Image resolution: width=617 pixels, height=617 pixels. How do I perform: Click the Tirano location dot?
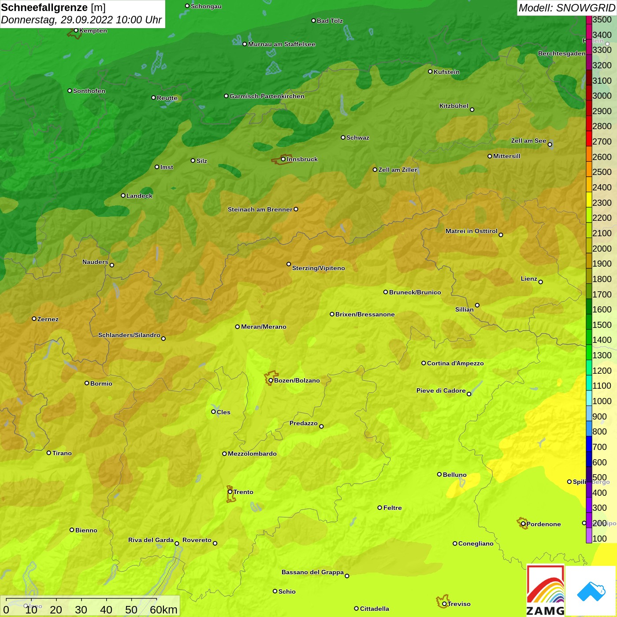click(49, 453)
